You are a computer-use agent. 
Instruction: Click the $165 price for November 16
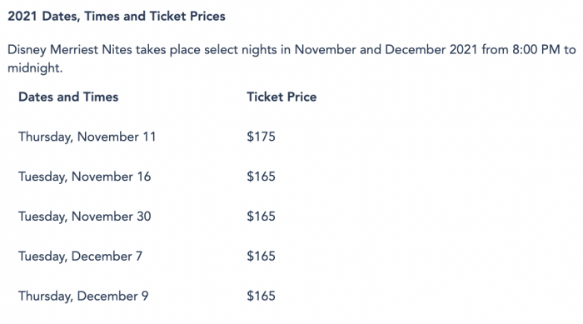click(x=261, y=177)
